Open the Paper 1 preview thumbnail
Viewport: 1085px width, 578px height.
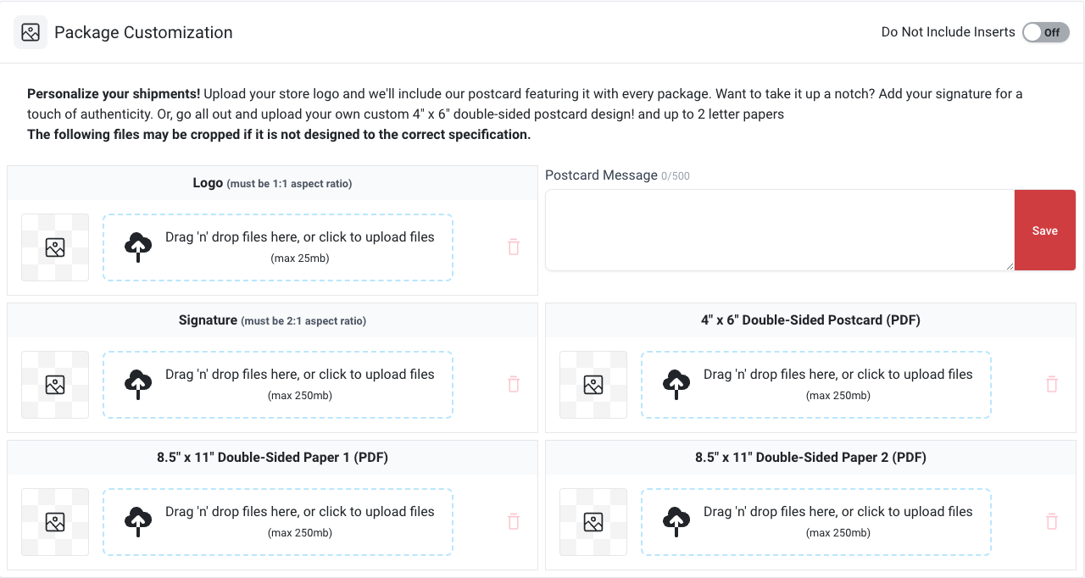pyautogui.click(x=55, y=522)
